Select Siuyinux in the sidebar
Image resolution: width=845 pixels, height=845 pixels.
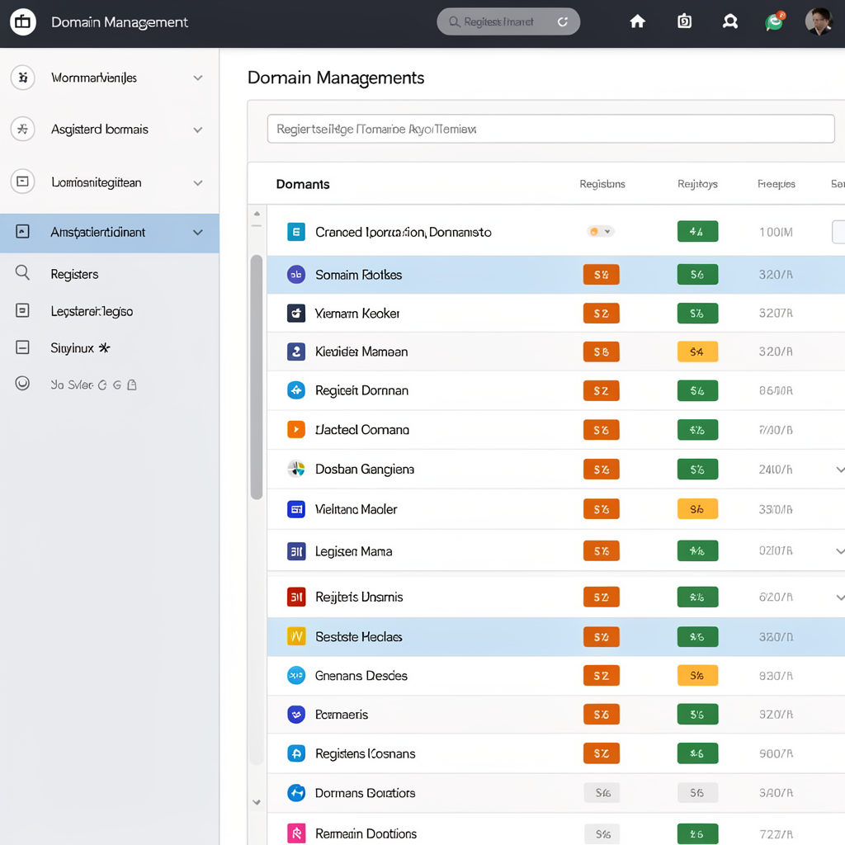click(x=73, y=348)
